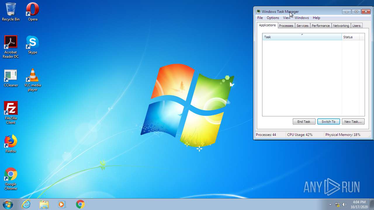Viewport: 374px width, 210px height.
Task: Show hidden tray icons arrow
Action: [330, 204]
